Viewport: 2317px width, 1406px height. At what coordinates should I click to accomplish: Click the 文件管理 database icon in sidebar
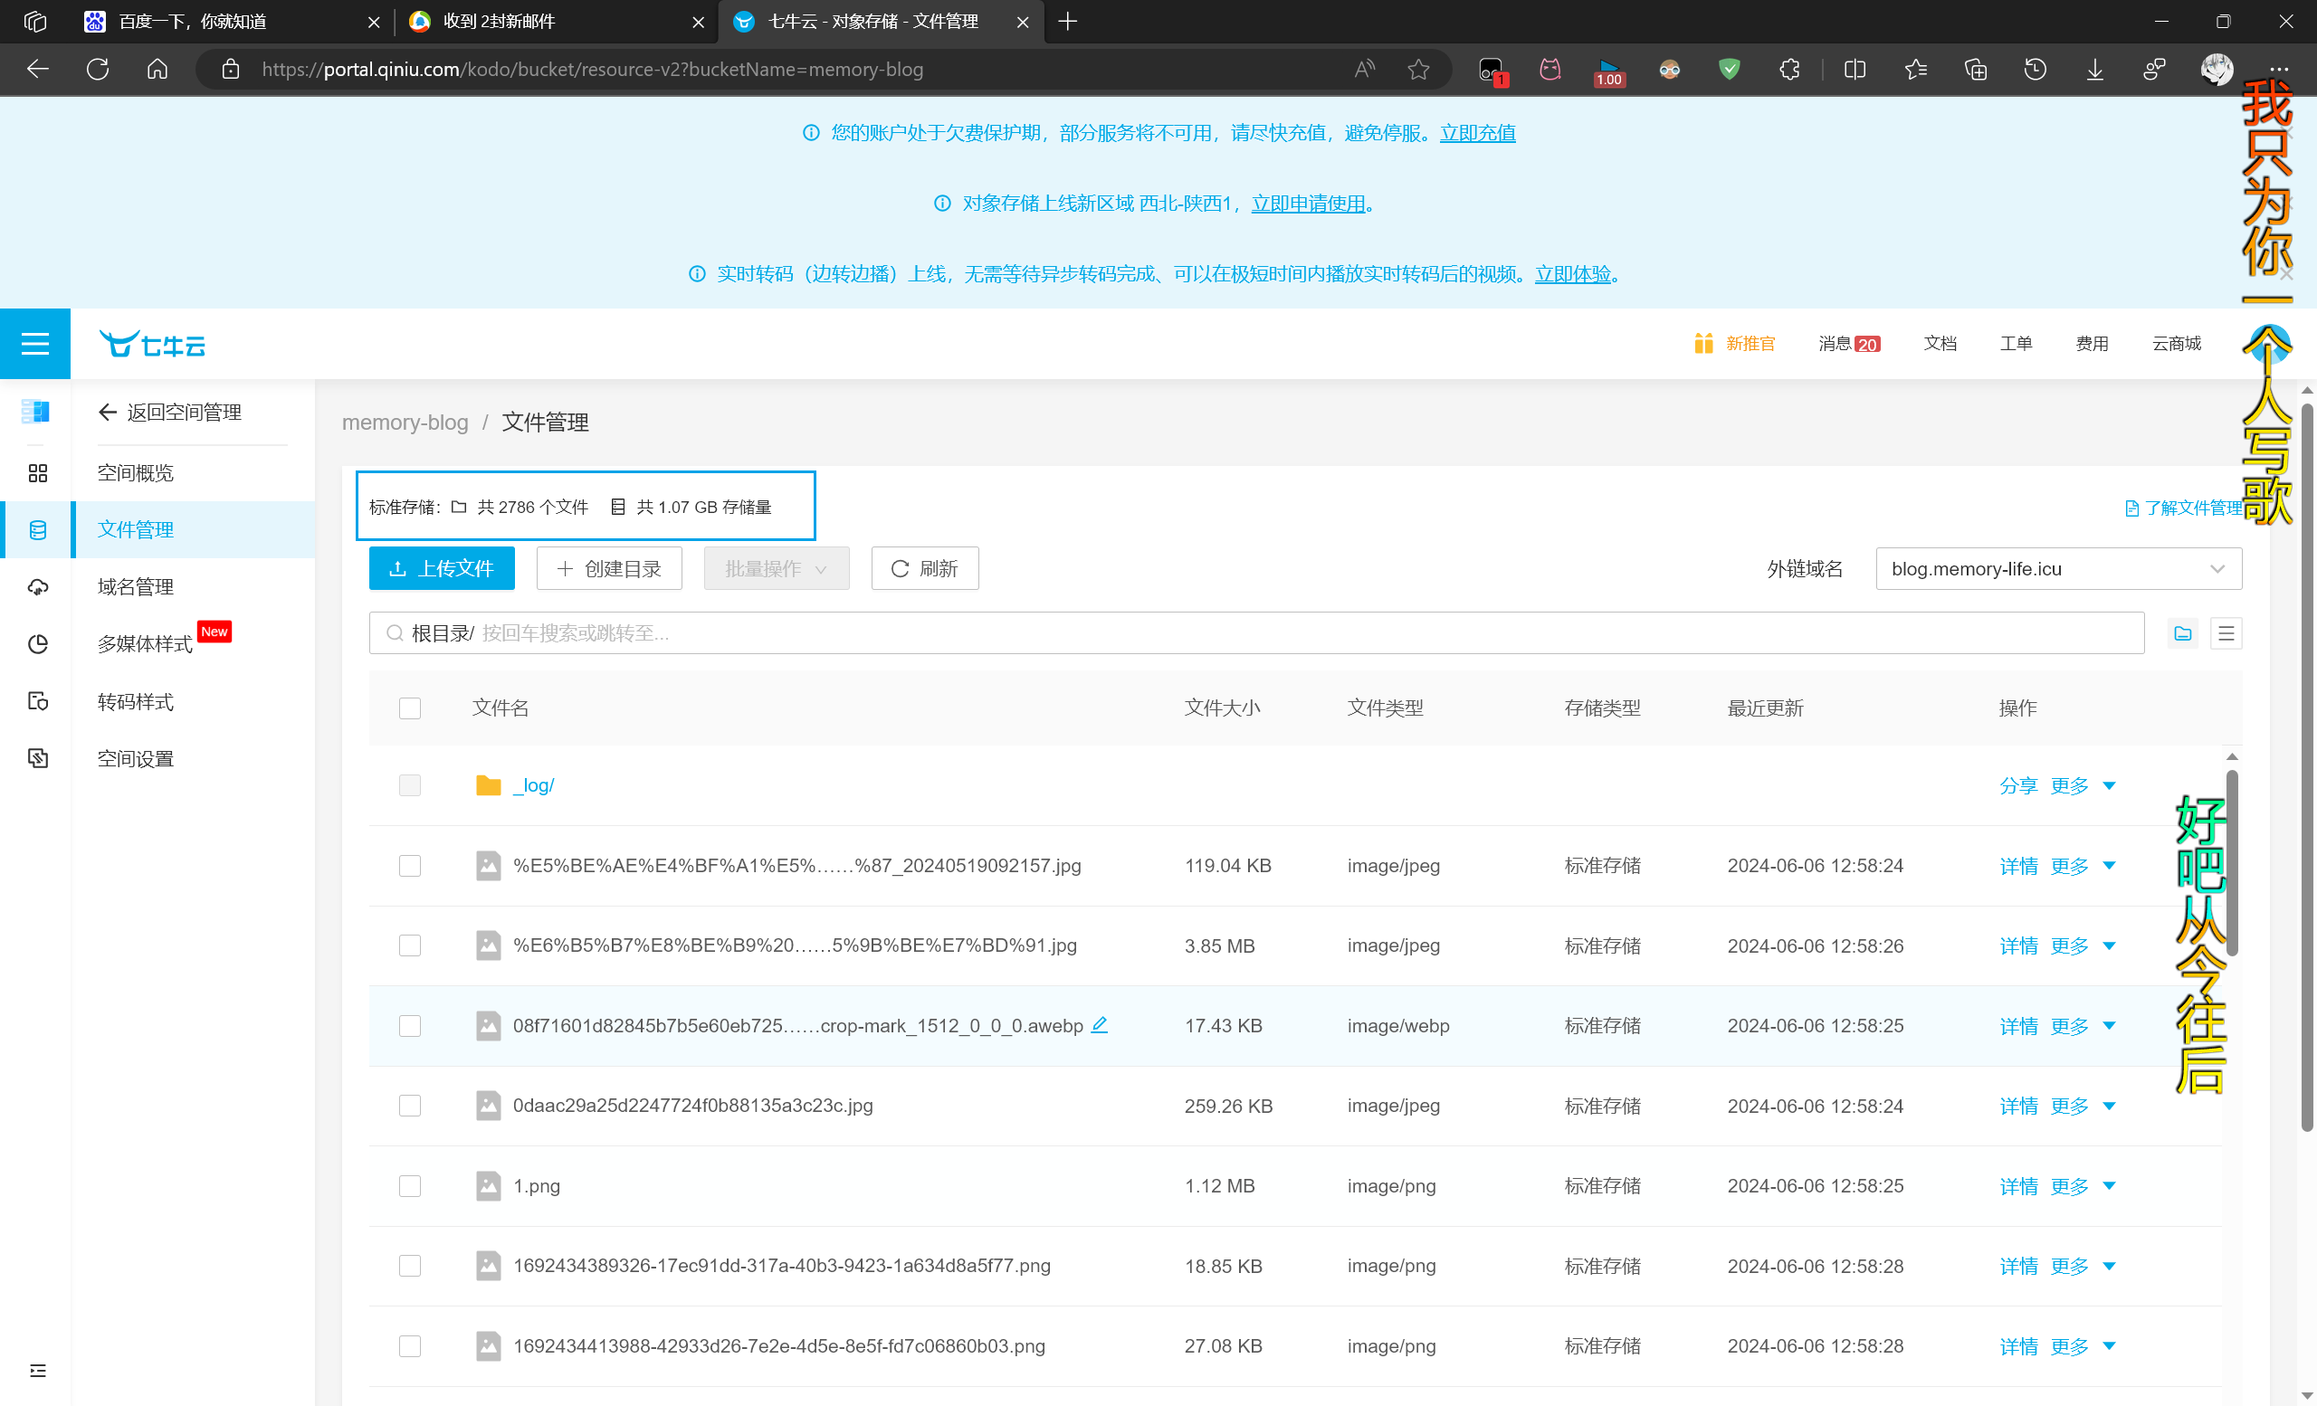click(38, 530)
